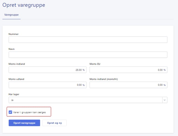Viewport: 178px width, 136px height.
Task: Click the Nummer field label
Action: point(14,34)
